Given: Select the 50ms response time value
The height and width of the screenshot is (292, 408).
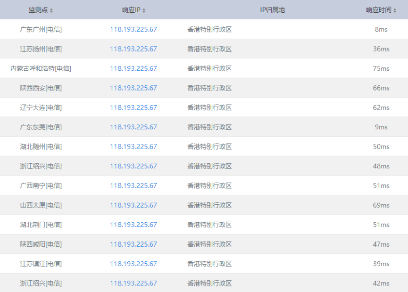Looking at the screenshot, I should point(381,147).
